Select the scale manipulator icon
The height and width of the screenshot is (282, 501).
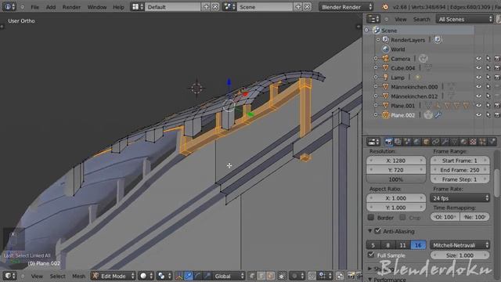point(207,276)
